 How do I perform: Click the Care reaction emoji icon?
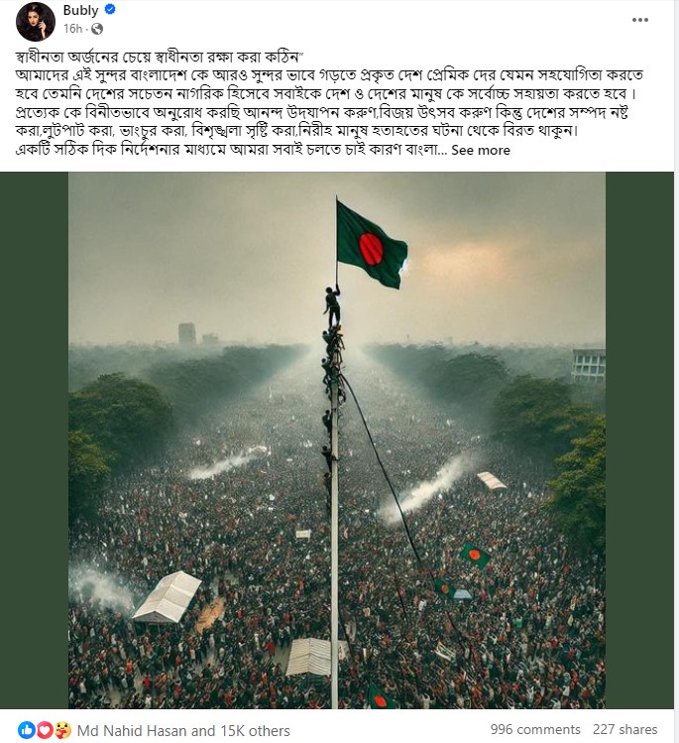pyautogui.click(x=62, y=730)
